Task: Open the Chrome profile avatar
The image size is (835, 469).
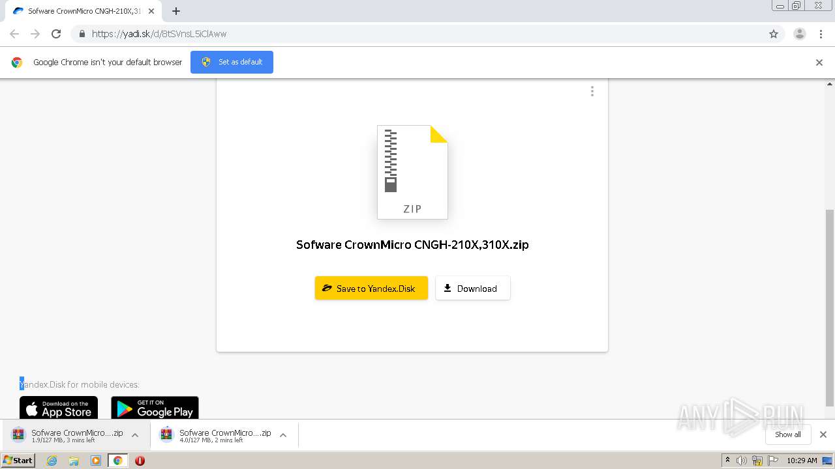Action: pos(800,34)
